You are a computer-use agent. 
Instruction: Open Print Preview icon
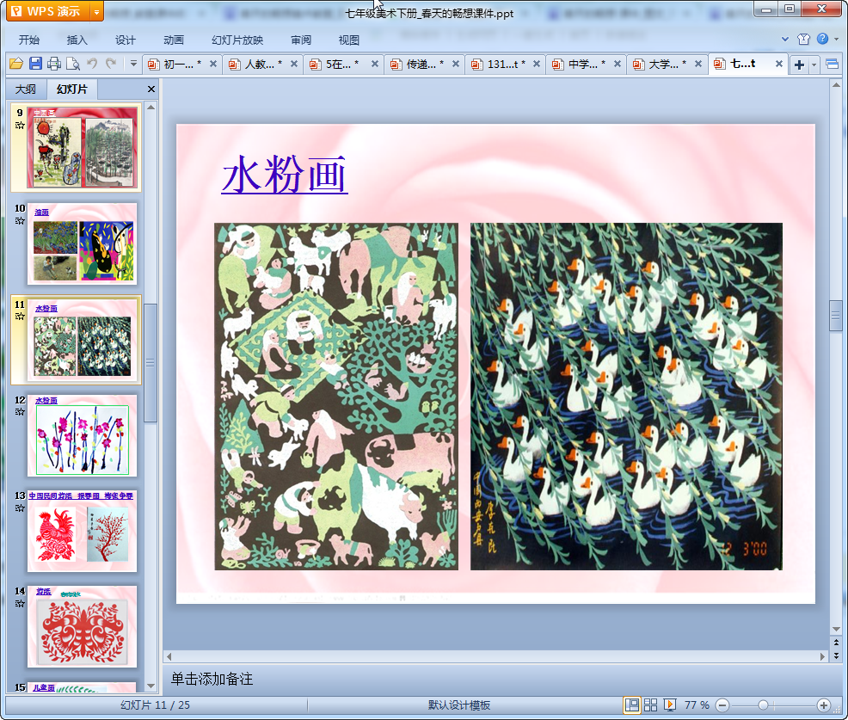[73, 64]
